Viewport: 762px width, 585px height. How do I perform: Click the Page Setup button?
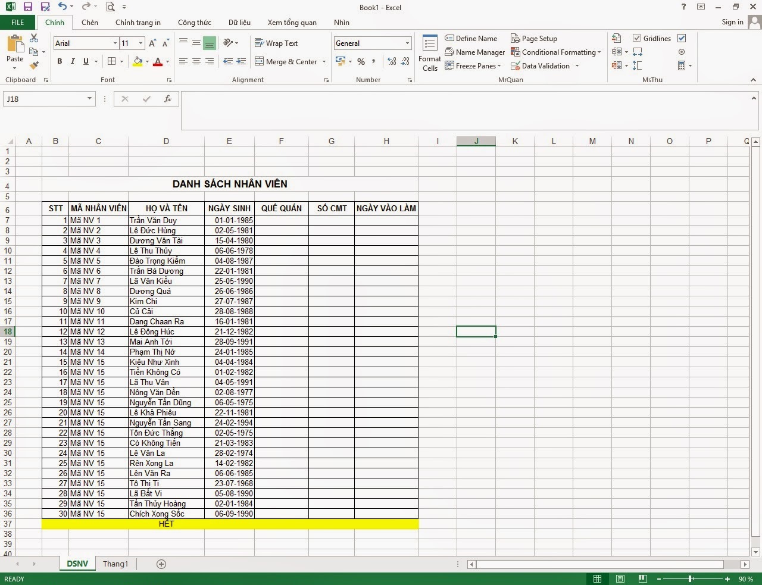(534, 38)
